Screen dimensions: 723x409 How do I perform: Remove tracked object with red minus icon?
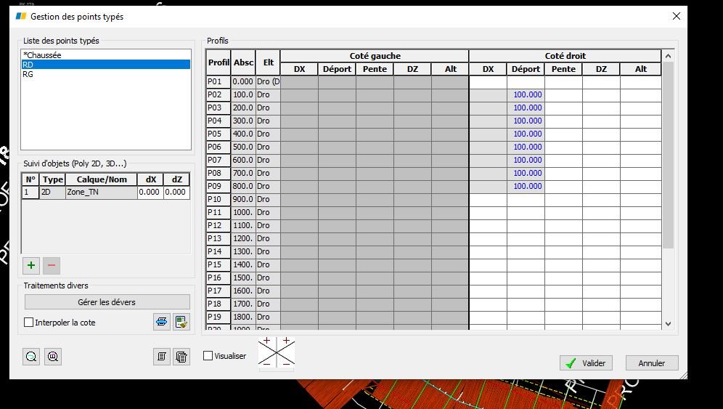pyautogui.click(x=52, y=265)
